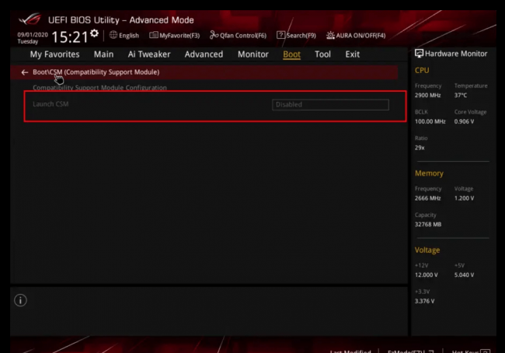505x353 pixels.
Task: Switch to the Exit tab
Action: (x=353, y=54)
